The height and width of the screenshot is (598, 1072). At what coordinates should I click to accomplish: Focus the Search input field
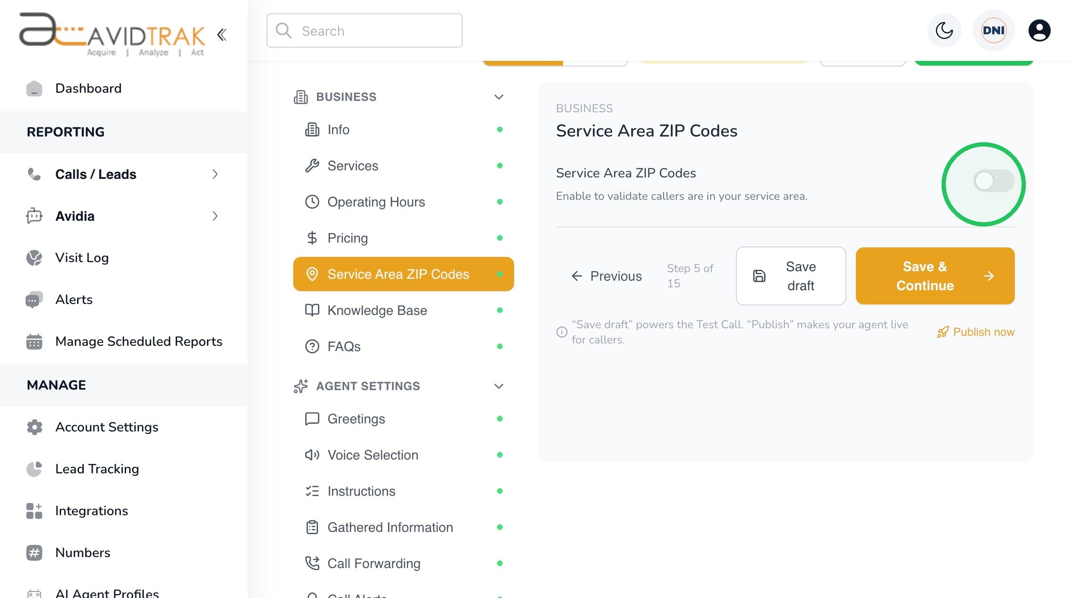[x=364, y=30]
